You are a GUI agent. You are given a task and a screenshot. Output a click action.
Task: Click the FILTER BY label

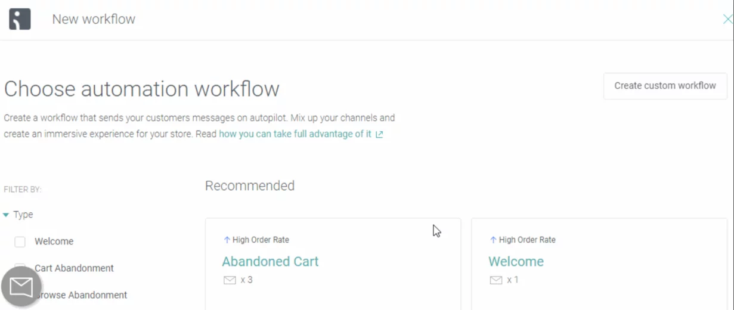23,190
